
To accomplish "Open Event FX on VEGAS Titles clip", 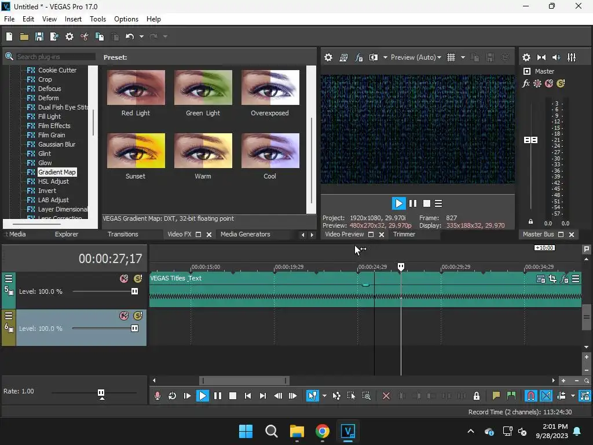I will click(564, 279).
